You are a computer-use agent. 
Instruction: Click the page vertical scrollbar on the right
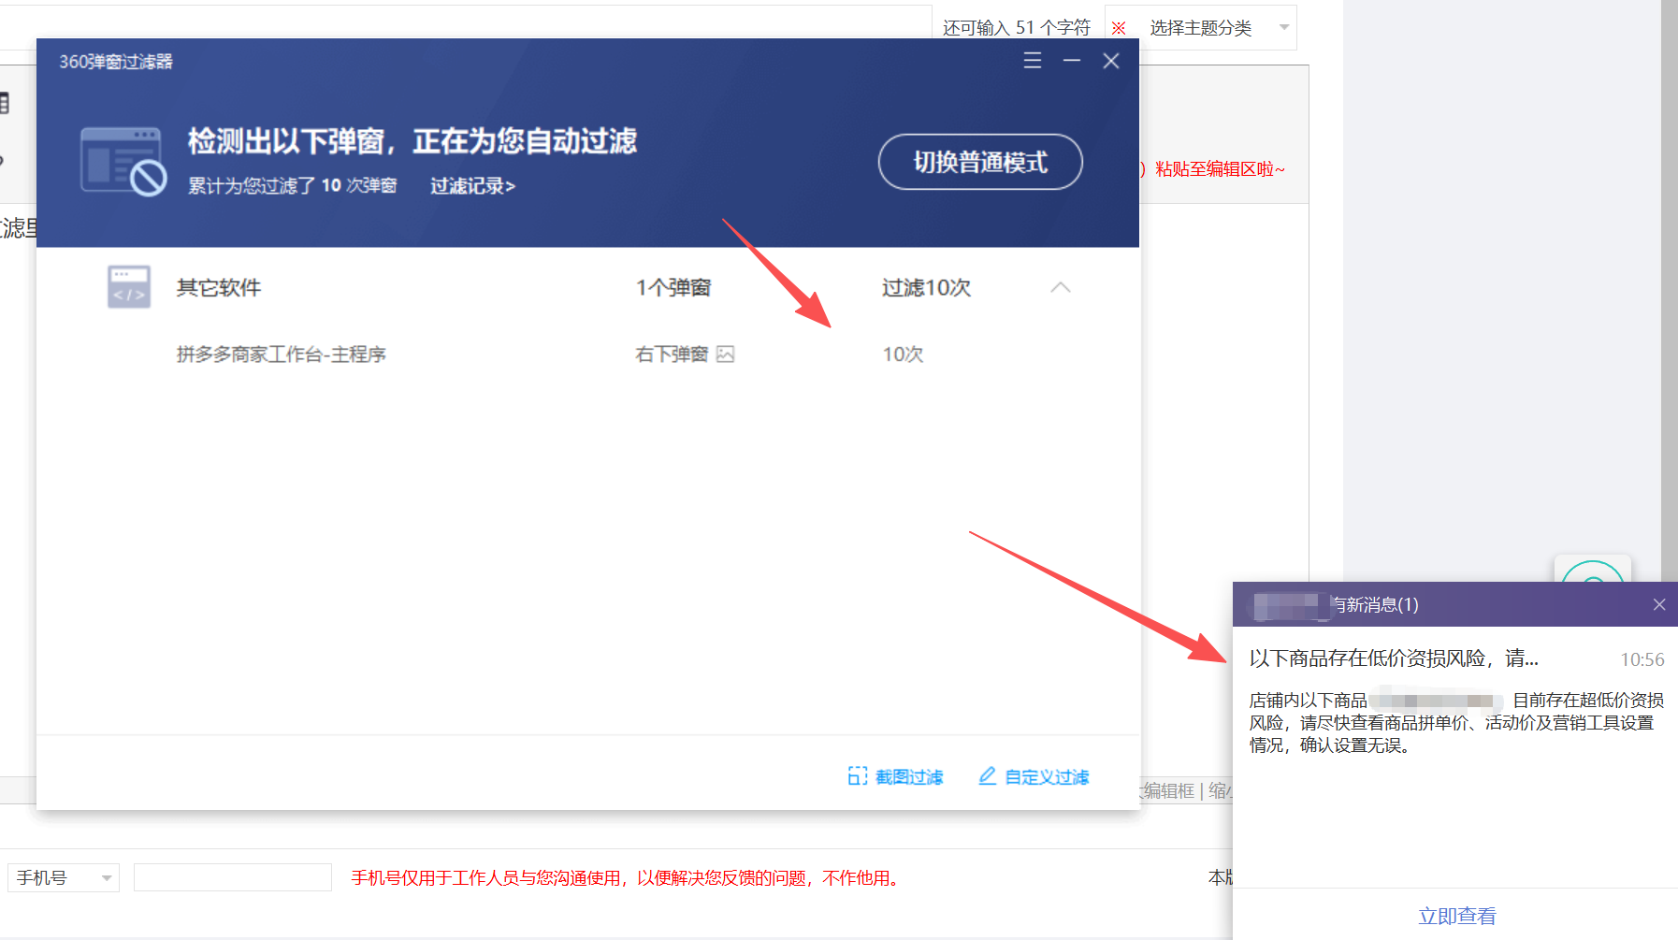coord(1669,290)
